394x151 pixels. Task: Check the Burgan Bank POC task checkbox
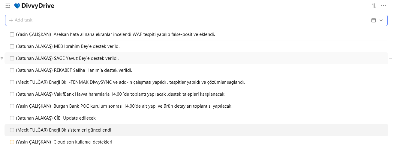[12, 106]
